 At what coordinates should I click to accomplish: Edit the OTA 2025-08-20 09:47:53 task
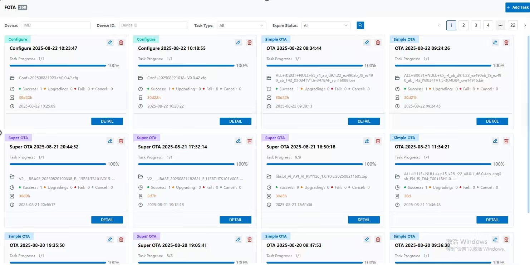pyautogui.click(x=367, y=240)
